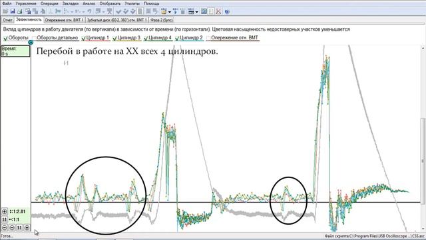Click the 1:1 reset button in bottom row
Viewport: 426px width, 240px height.
[x=19, y=227]
